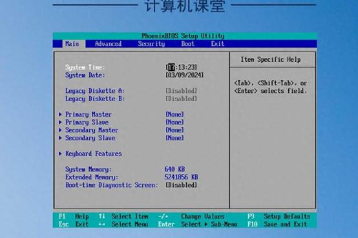
Task: Click the -/+ Change Values hint
Action: pyautogui.click(x=191, y=216)
